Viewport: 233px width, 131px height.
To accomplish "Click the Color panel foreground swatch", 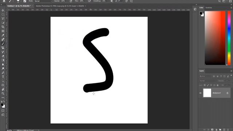I will pyautogui.click(x=201, y=13).
